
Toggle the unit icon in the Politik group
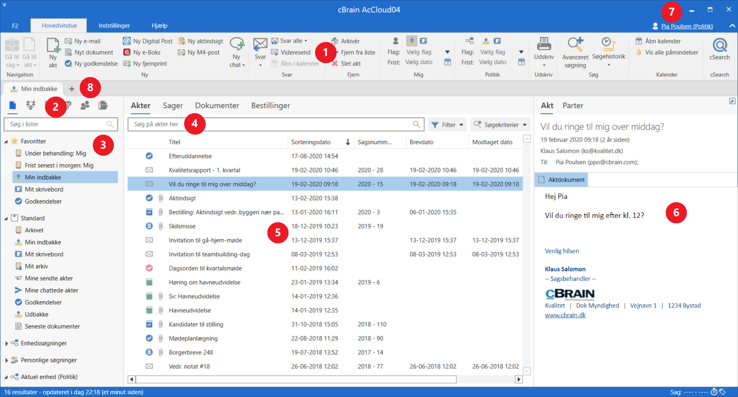[470, 41]
